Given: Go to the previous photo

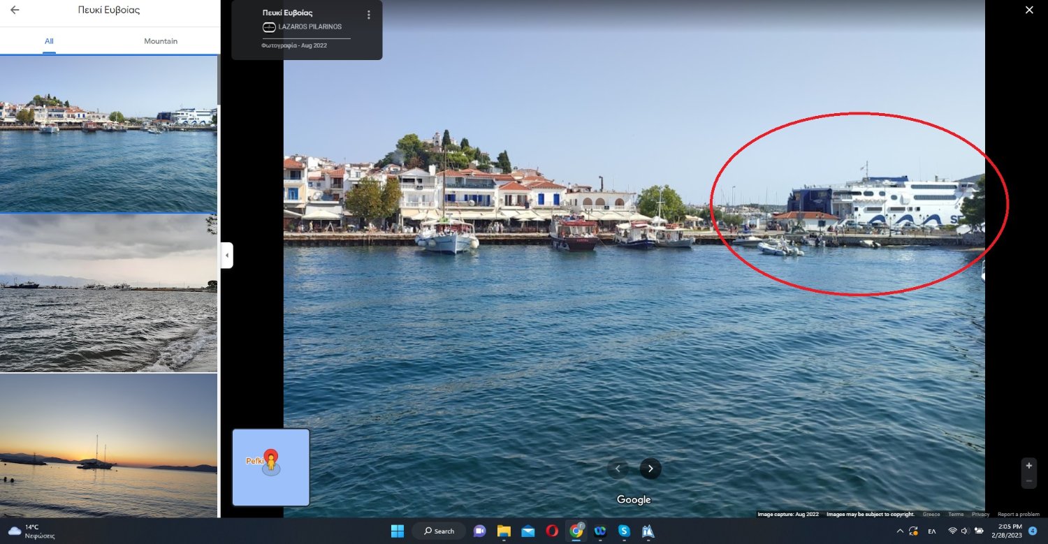Looking at the screenshot, I should (x=618, y=469).
